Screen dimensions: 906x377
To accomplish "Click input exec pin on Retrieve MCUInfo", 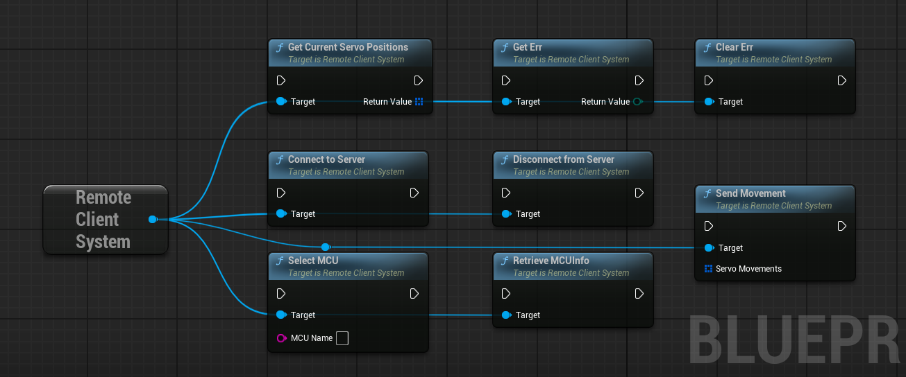I will tap(505, 294).
